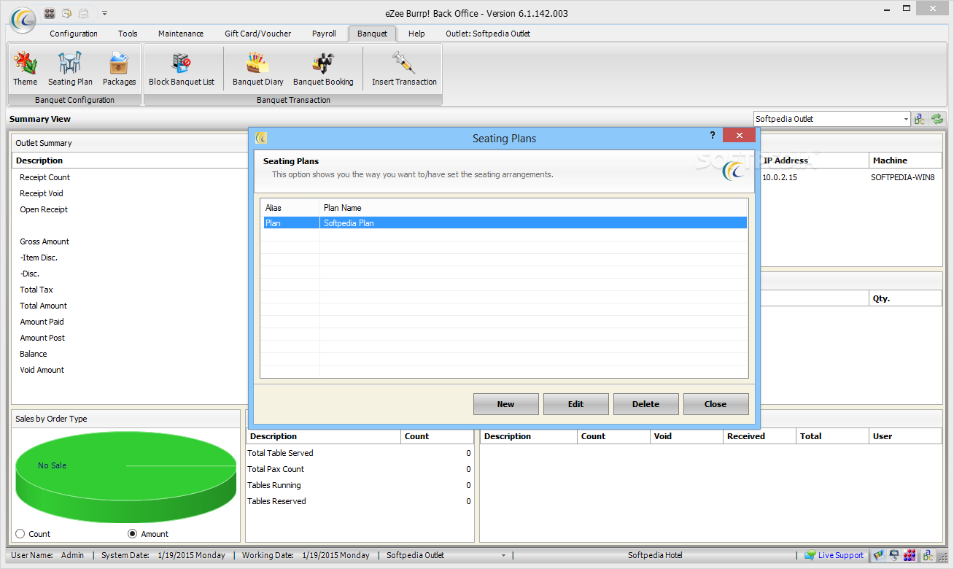Click the Qty. column header
Image resolution: width=954 pixels, height=569 pixels.
click(905, 298)
